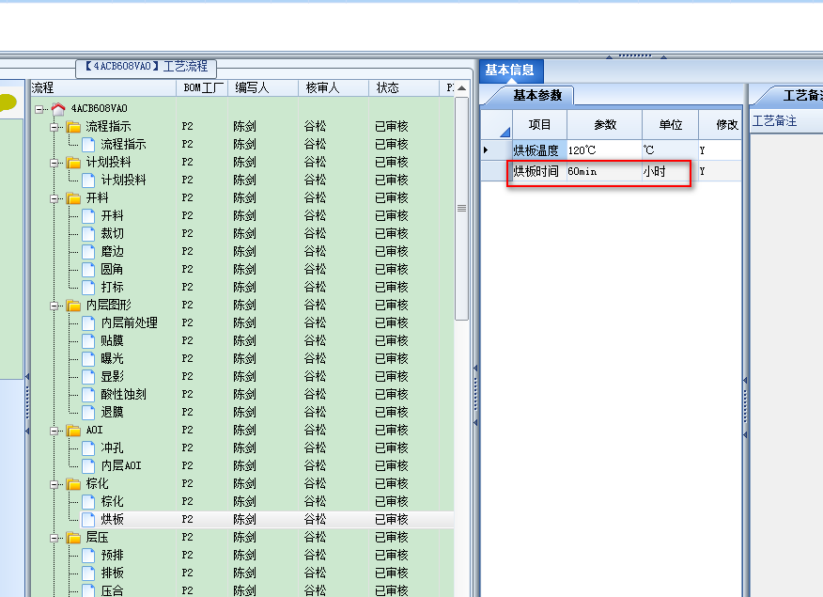This screenshot has height=597, width=823.
Task: Select the 烘板温度 item cell
Action: [x=539, y=150]
